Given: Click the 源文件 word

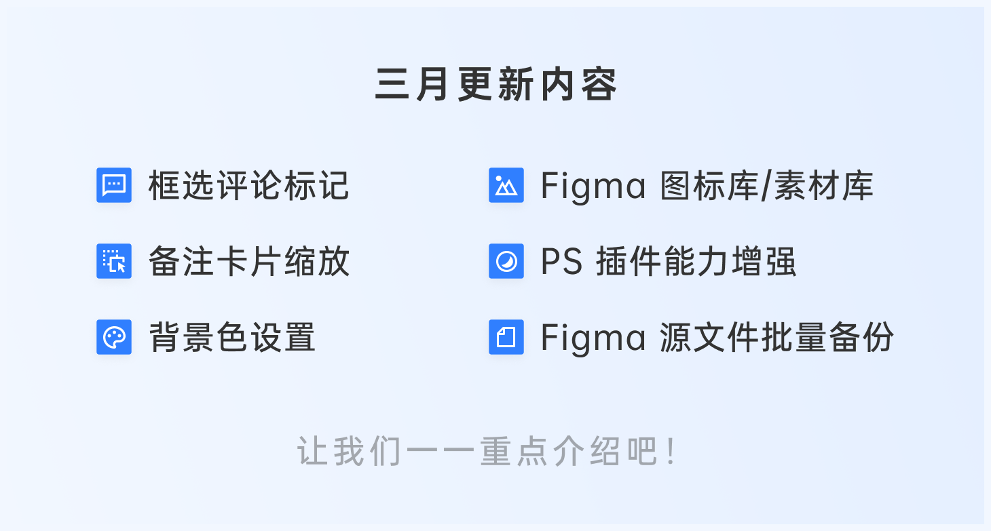Looking at the screenshot, I should (x=710, y=338).
